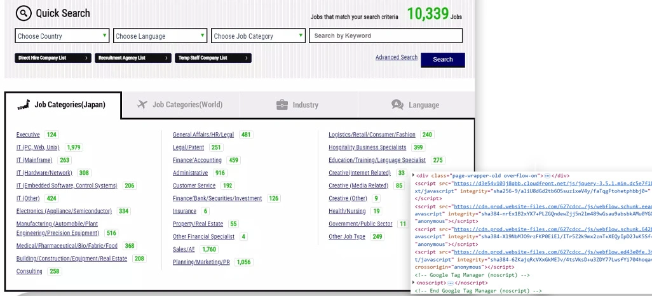Viewport: 652px width, 296px height.
Task: Switch to the Industry tab
Action: pos(299,105)
